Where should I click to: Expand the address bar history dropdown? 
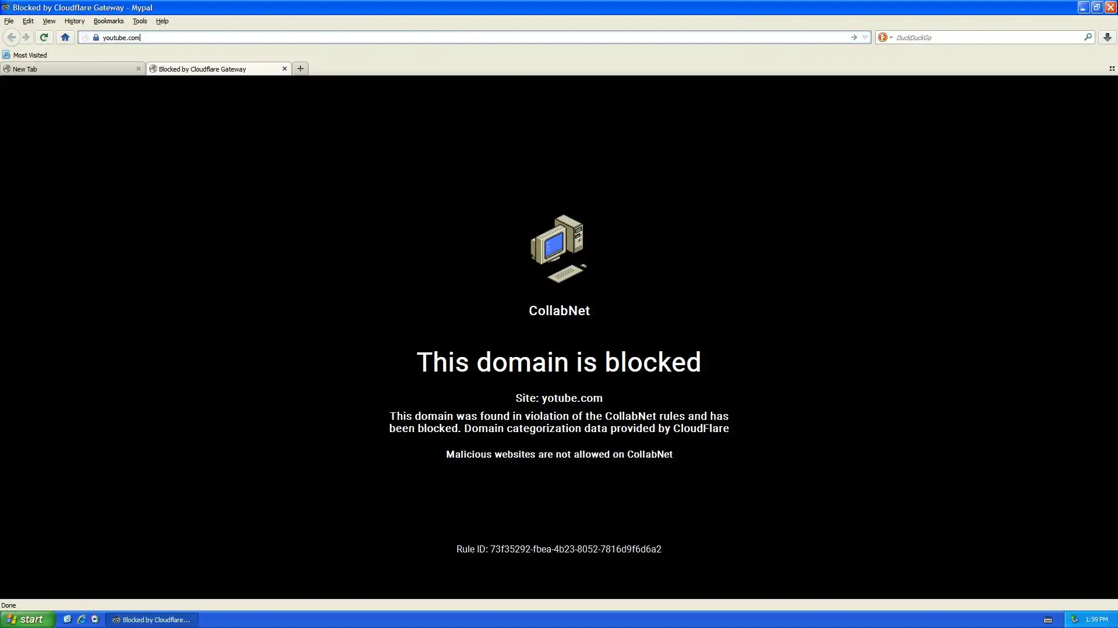tap(865, 37)
